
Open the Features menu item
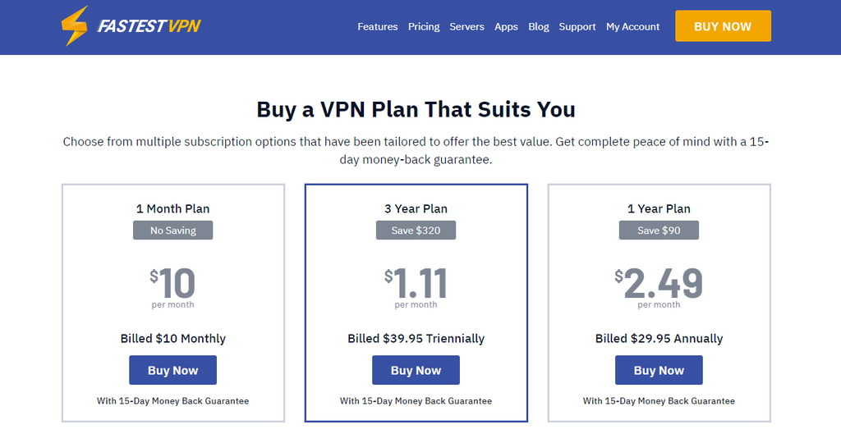coord(378,27)
